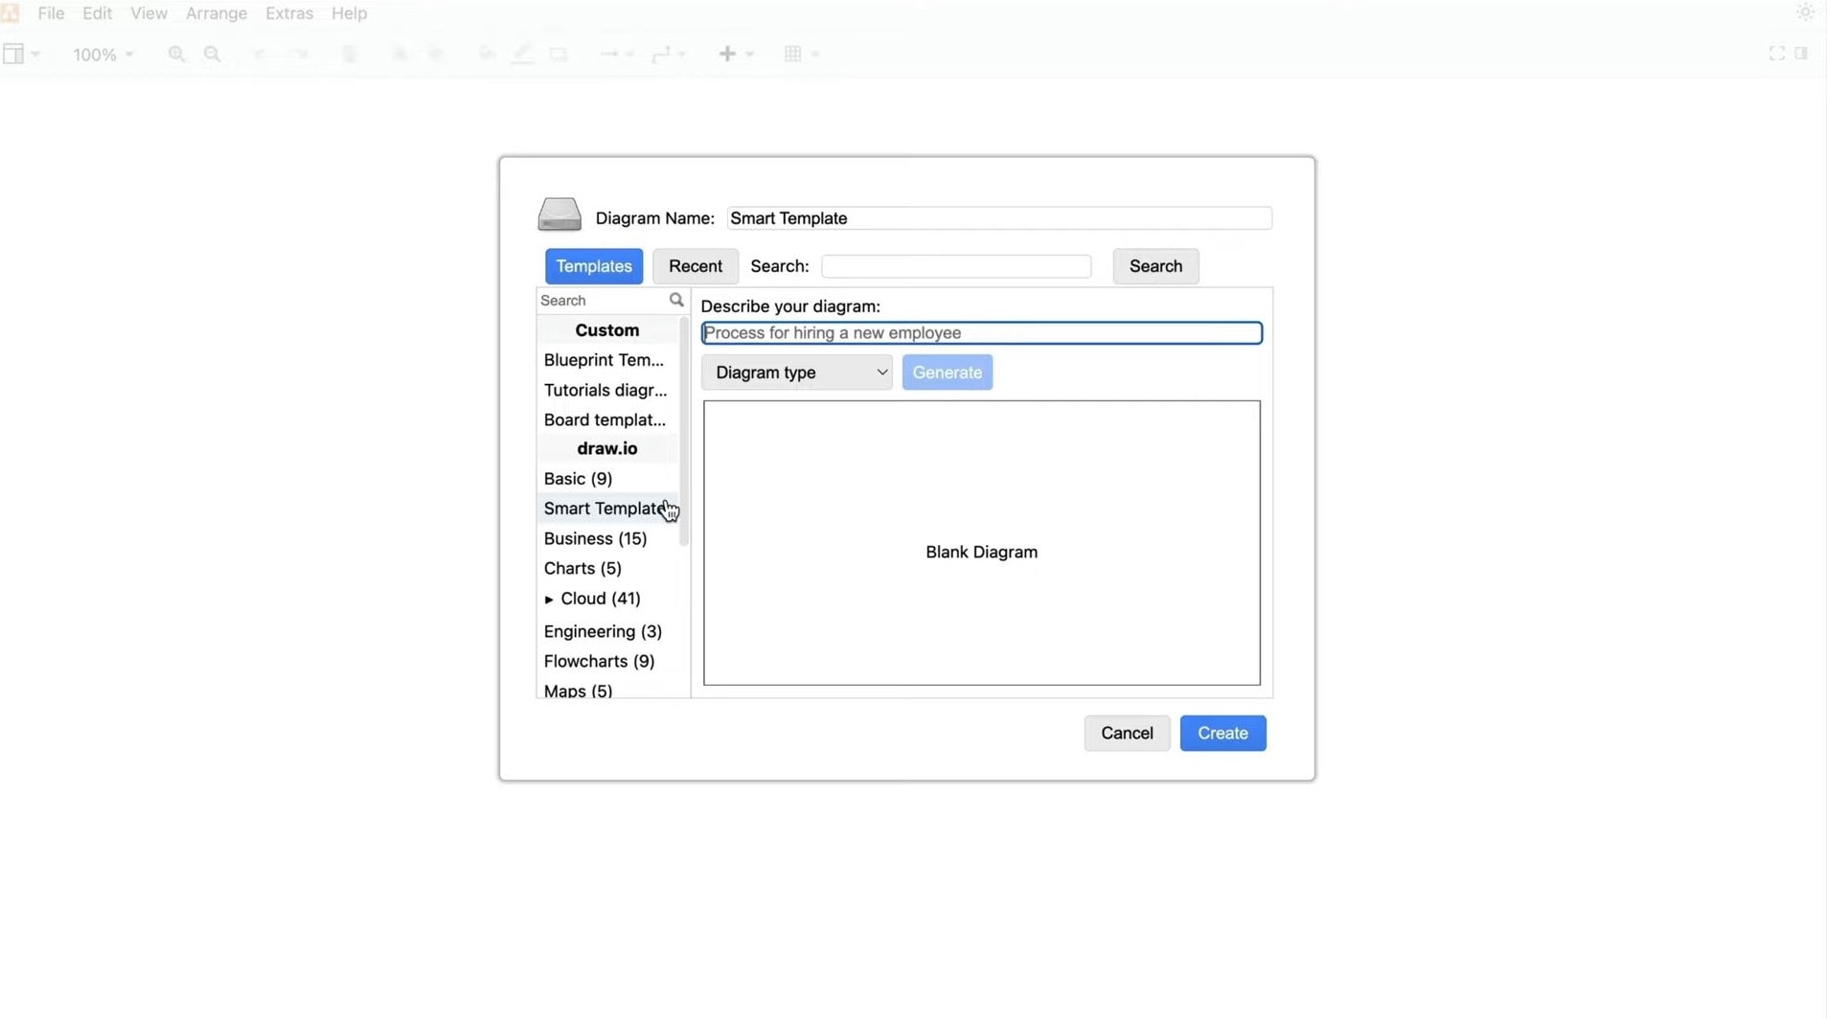Open the sidebar view layout dropdown
The width and height of the screenshot is (1827, 1019).
(20, 55)
